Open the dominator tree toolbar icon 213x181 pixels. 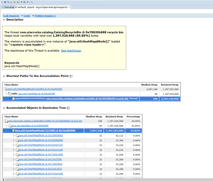8,2
